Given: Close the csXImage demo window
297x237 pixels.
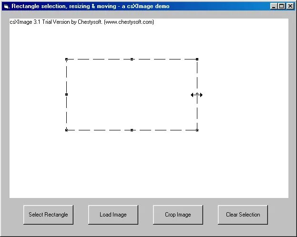Looking at the screenshot, I should click(x=290, y=6).
